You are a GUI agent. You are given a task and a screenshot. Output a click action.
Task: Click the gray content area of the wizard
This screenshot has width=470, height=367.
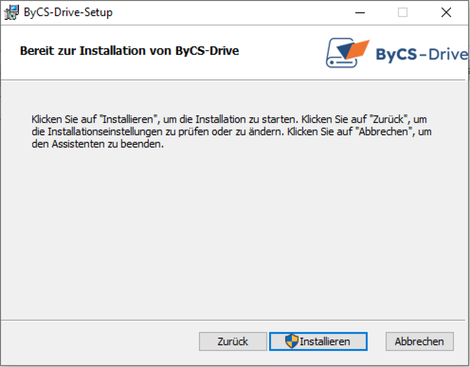click(x=228, y=228)
